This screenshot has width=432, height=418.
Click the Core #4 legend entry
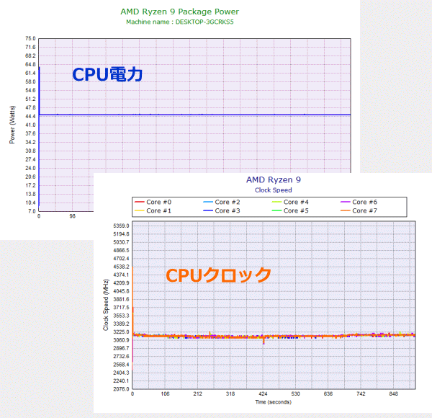(x=290, y=202)
